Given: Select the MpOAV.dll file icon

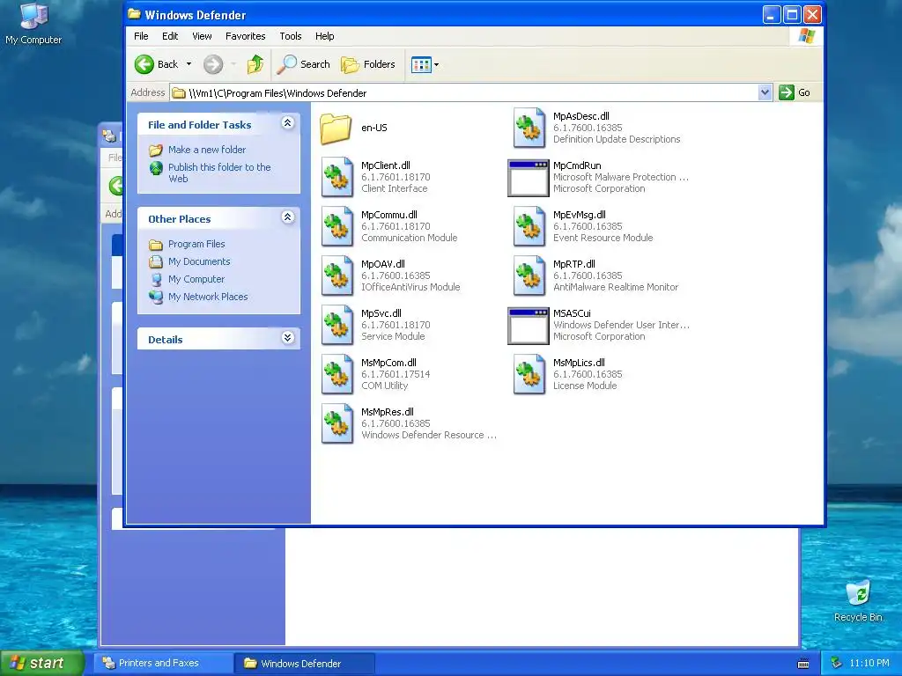Looking at the screenshot, I should pos(337,276).
